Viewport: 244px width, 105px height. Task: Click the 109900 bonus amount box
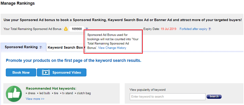click(77, 29)
